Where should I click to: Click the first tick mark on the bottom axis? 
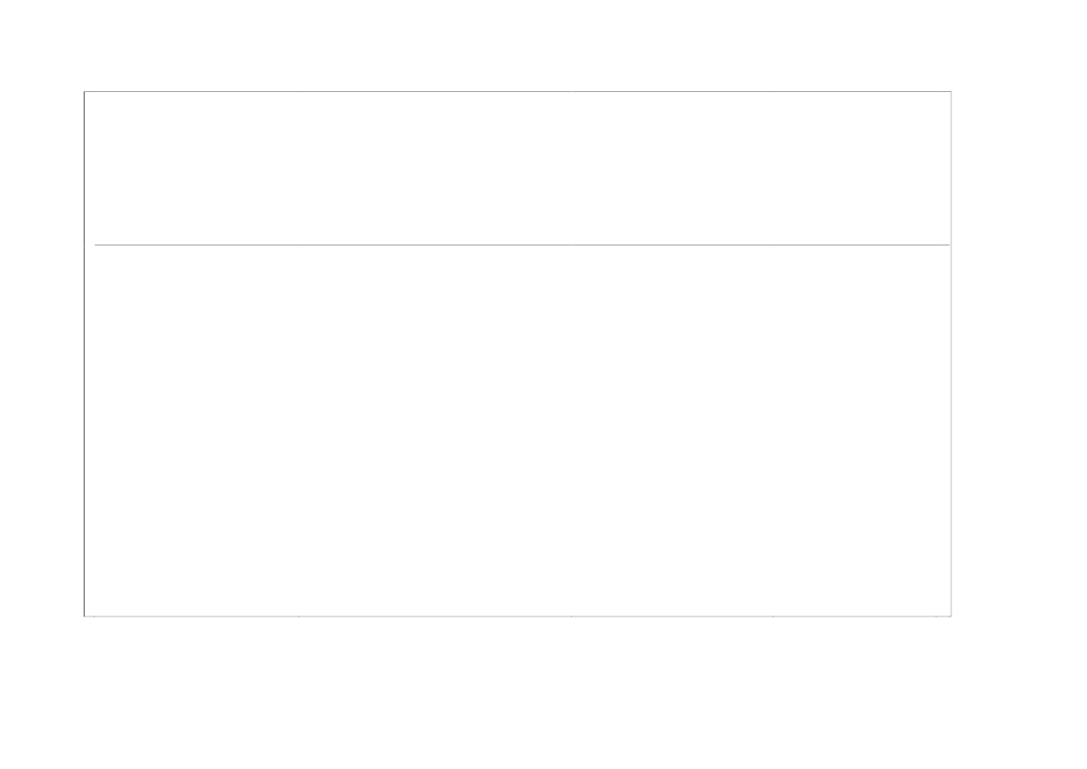pos(95,616)
